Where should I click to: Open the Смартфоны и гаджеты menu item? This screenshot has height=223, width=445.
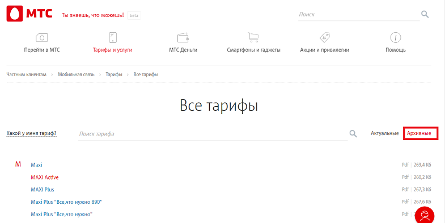253,50
